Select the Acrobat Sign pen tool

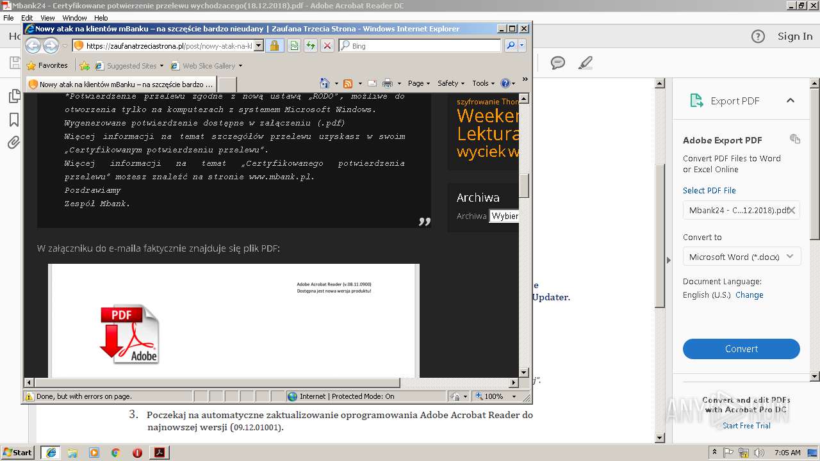coord(585,63)
